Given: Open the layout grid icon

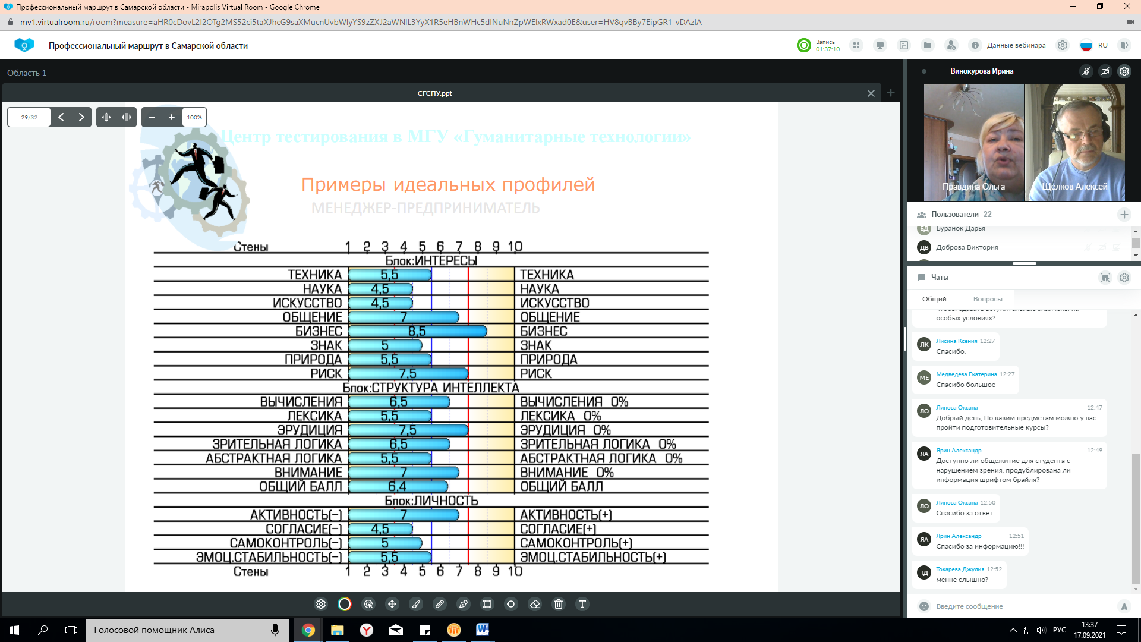Looking at the screenshot, I should point(856,45).
